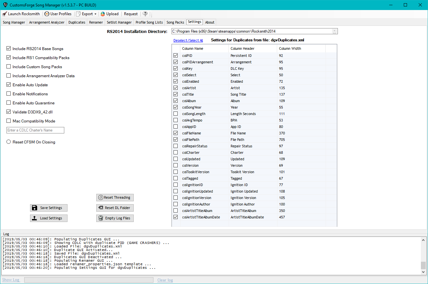Click the Load Settings upload icon

click(35, 218)
